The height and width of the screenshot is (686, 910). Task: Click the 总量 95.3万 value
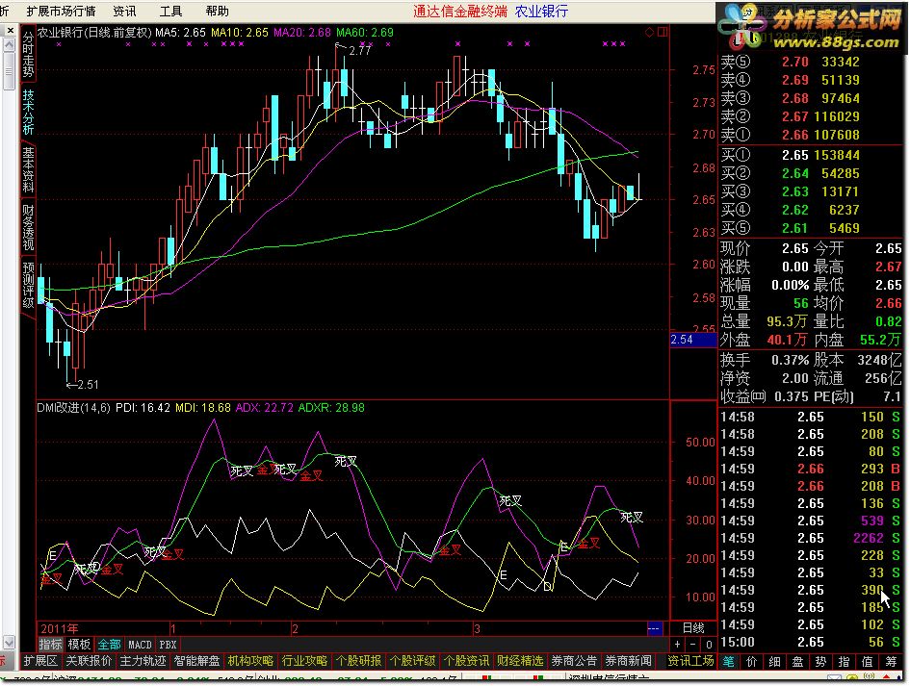tap(787, 321)
